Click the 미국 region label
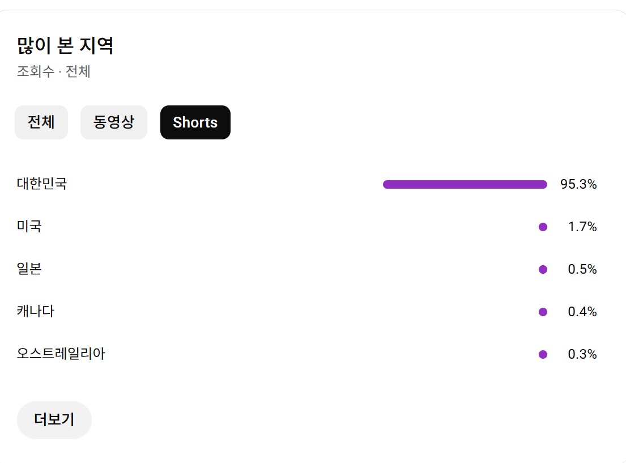This screenshot has height=463, width=626. (29, 227)
